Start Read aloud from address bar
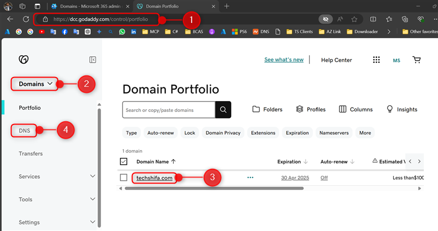438x231 pixels. point(340,19)
